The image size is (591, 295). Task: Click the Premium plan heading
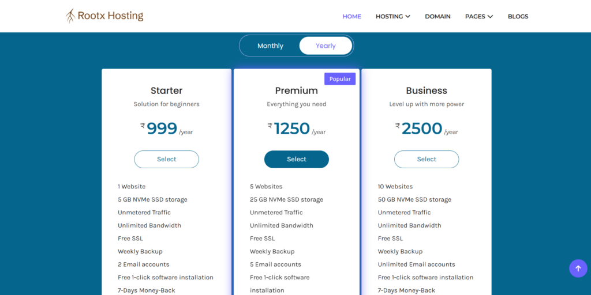pyautogui.click(x=297, y=90)
